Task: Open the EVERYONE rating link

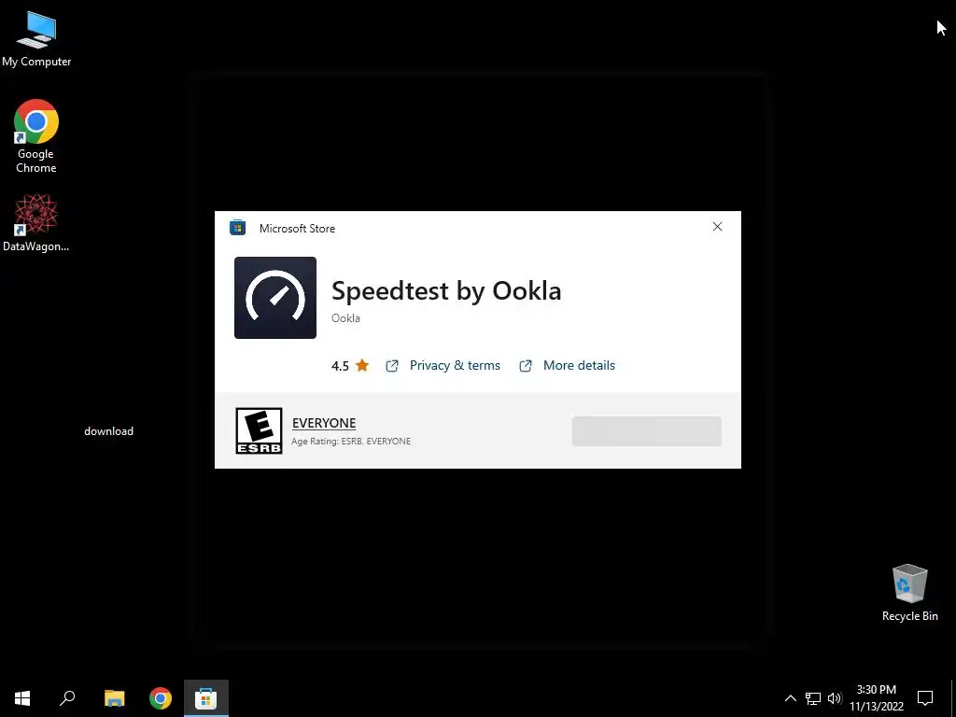Action: pyautogui.click(x=324, y=423)
